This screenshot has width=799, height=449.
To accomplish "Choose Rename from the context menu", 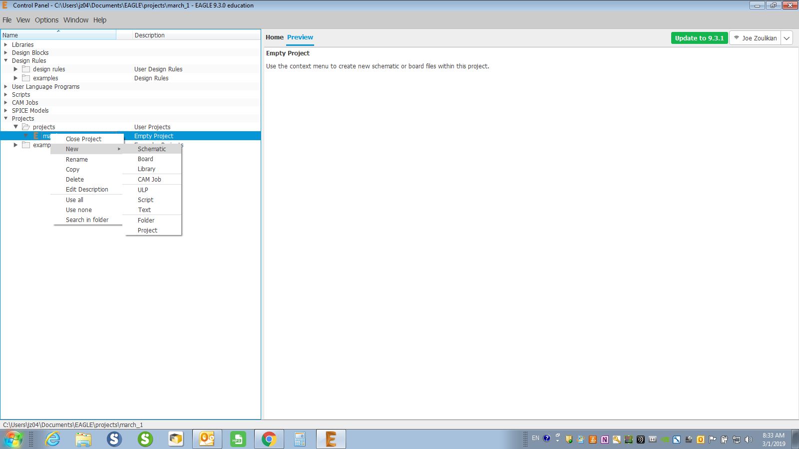I will point(87,160).
